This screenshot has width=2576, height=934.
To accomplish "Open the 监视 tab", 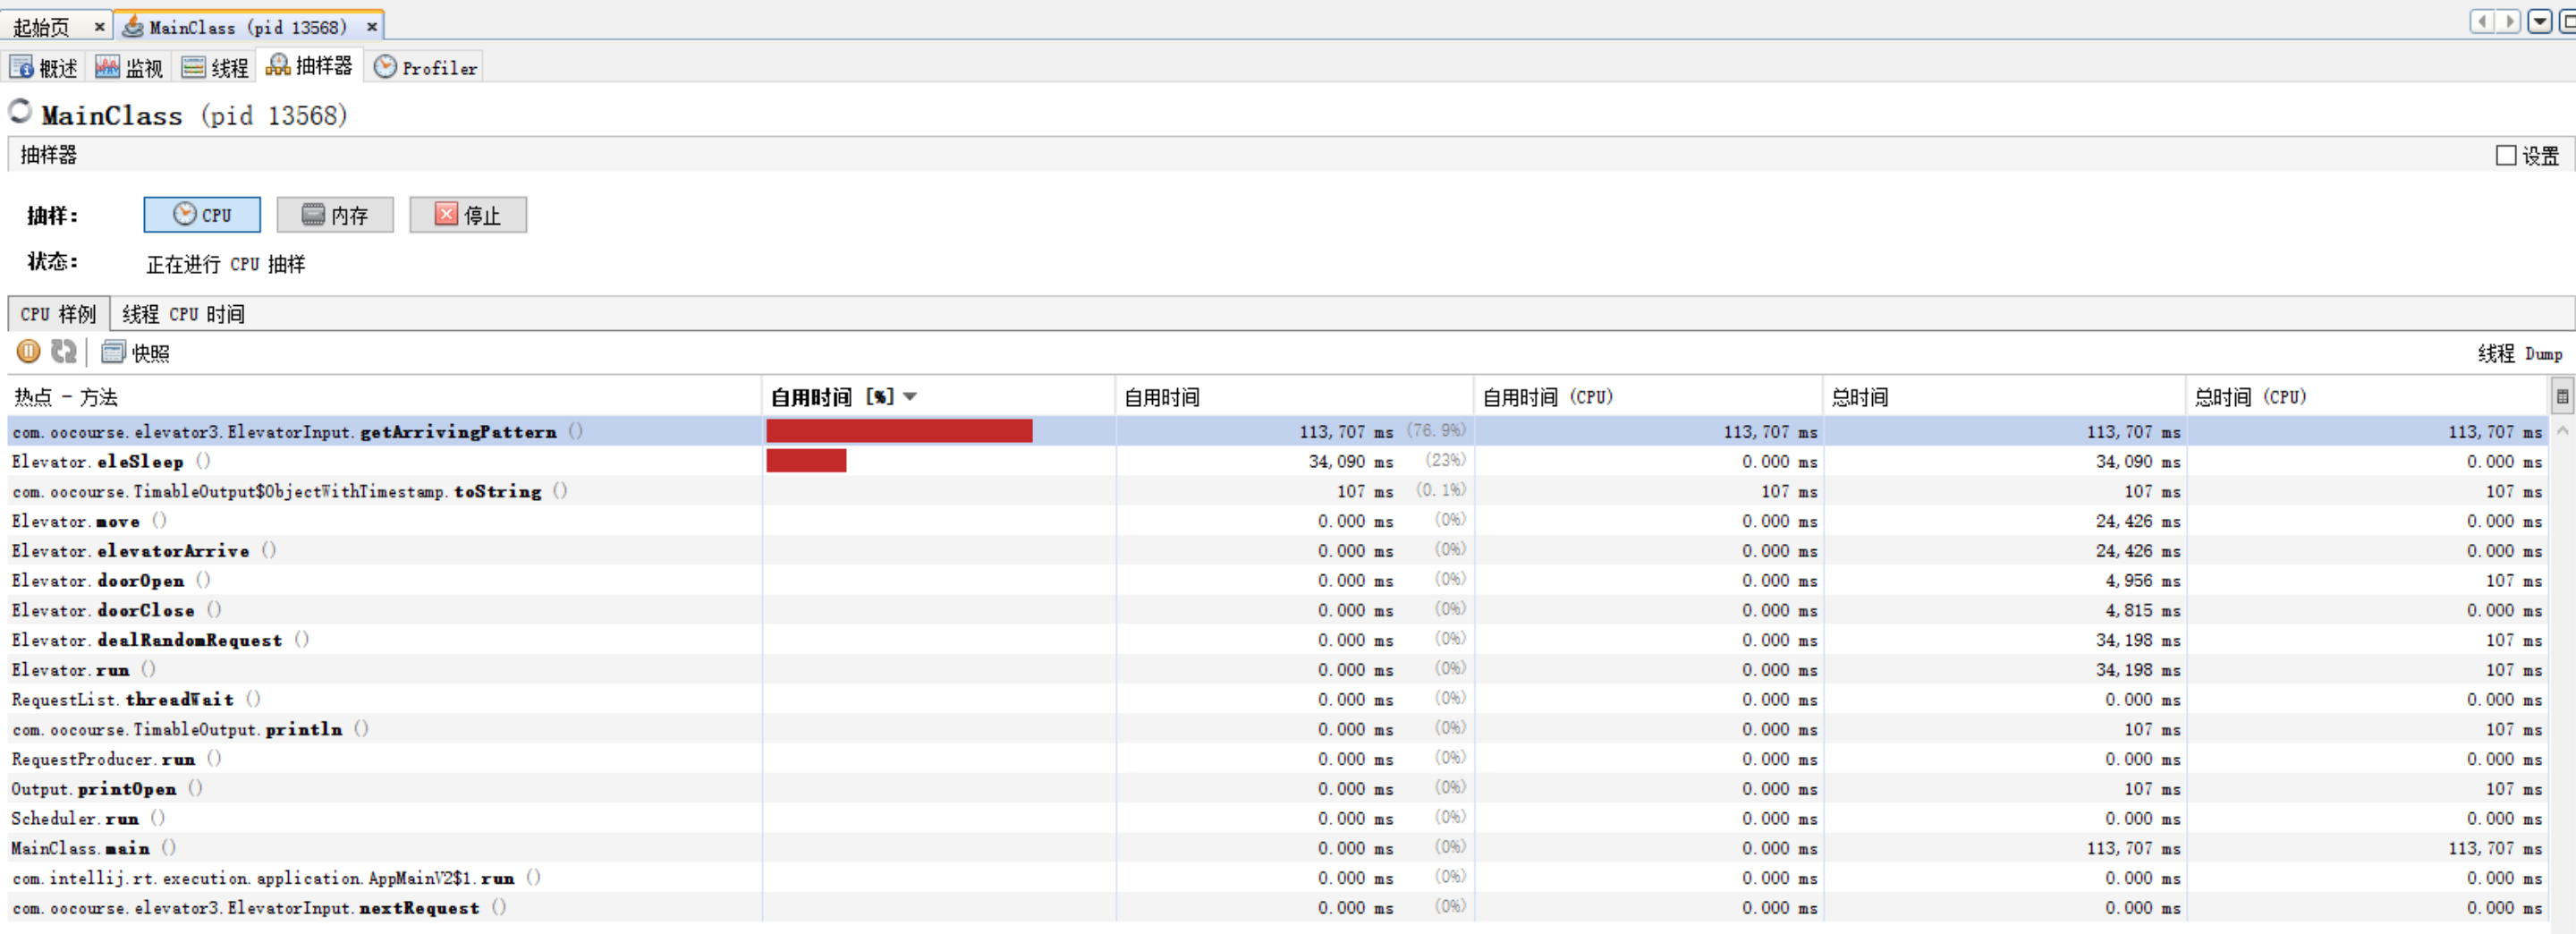I will [129, 67].
